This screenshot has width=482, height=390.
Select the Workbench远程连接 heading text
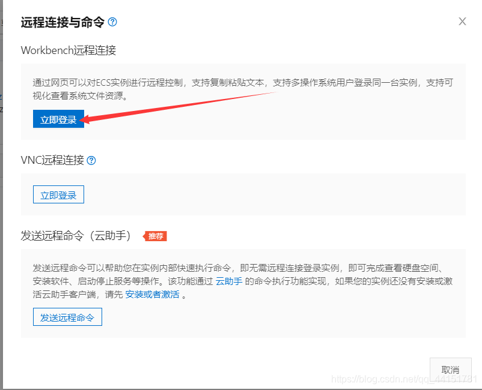(69, 50)
